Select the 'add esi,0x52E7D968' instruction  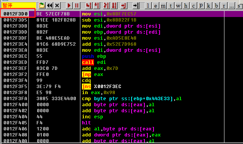pyautogui.click(x=109, y=44)
